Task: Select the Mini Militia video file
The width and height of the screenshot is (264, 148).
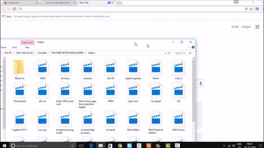Action: pos(133,121)
